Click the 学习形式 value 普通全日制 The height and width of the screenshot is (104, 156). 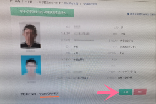pos(79,60)
